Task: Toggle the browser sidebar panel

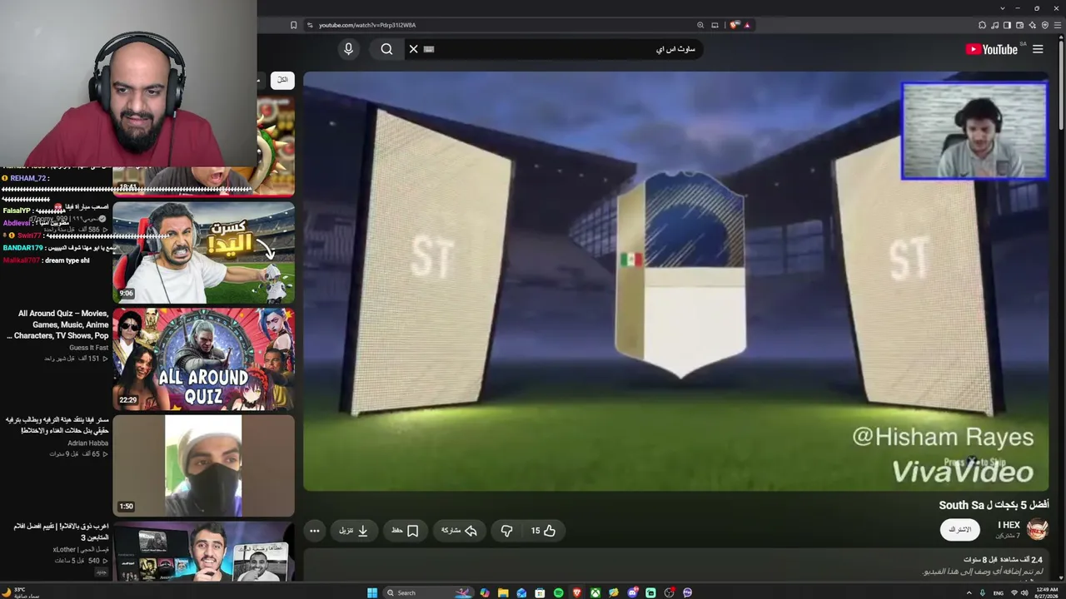Action: pyautogui.click(x=1007, y=25)
